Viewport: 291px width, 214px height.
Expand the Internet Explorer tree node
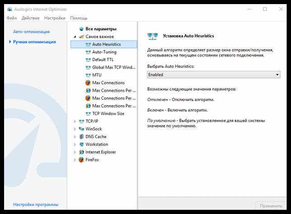pos(75,152)
